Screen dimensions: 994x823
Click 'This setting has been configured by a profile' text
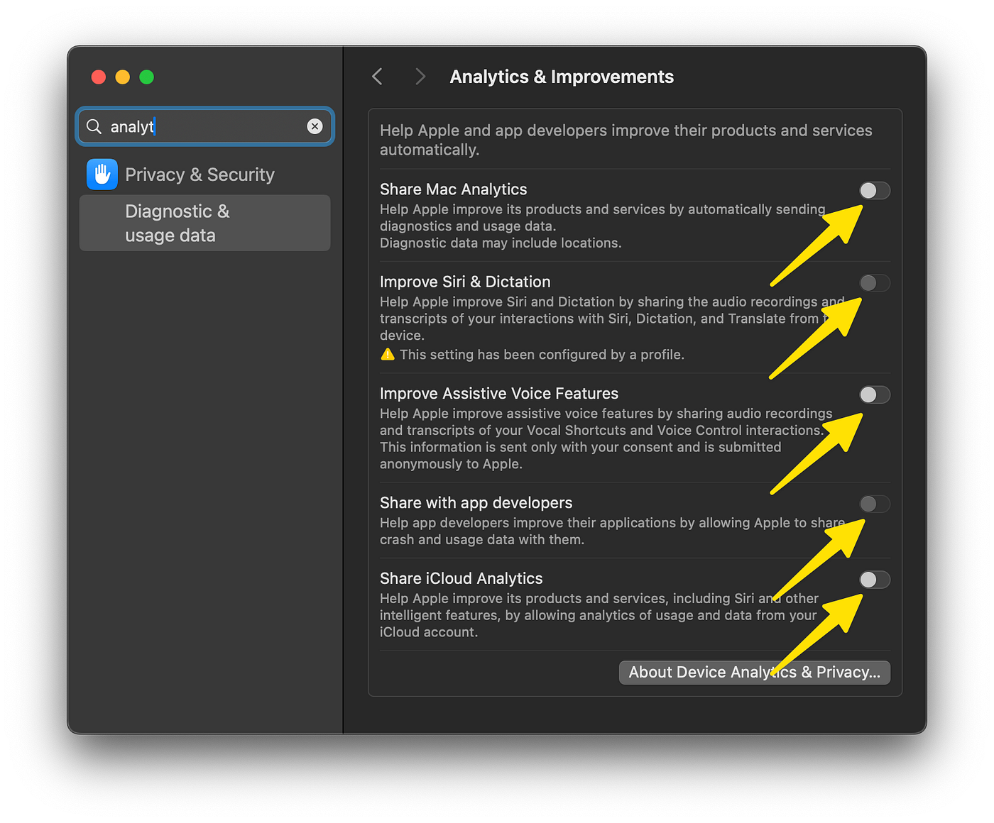tap(542, 355)
